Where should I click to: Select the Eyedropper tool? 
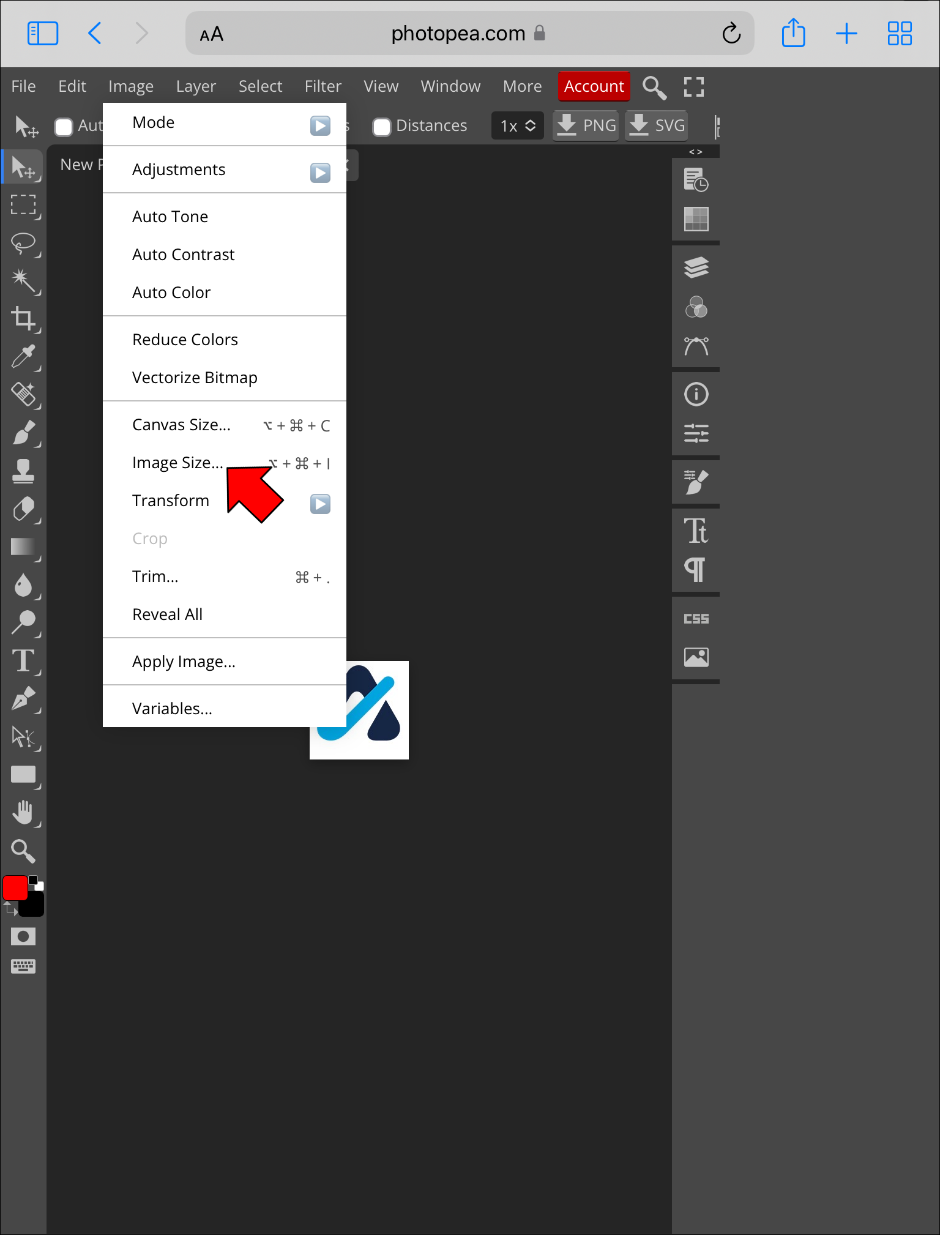coord(23,357)
